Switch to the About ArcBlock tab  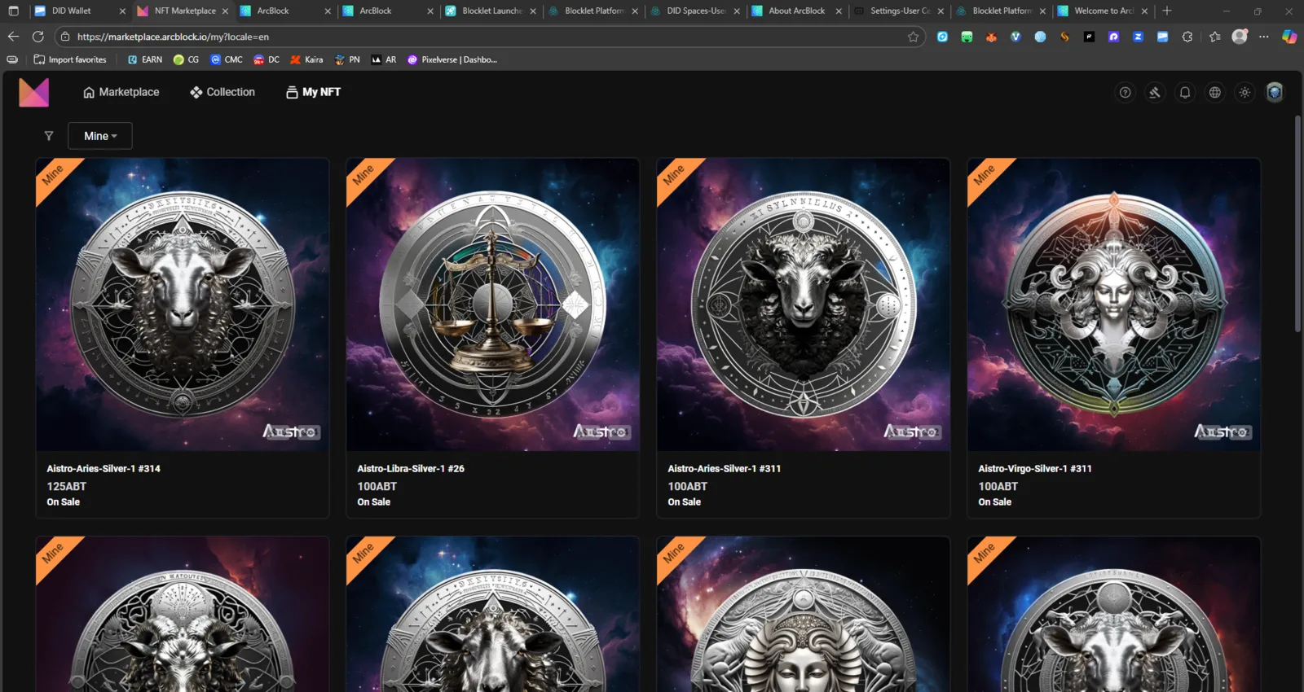click(796, 11)
